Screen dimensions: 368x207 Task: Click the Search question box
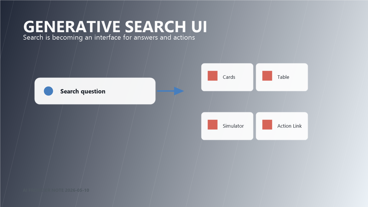click(x=95, y=91)
